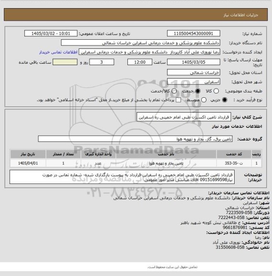Click service code cell ت -35-353

pos(234,163)
